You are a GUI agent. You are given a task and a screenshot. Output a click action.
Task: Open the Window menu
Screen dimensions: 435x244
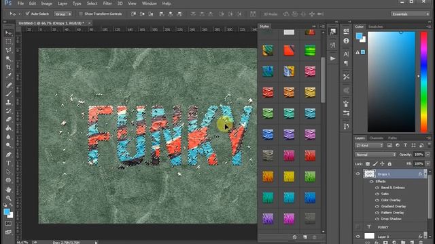tap(150, 3)
